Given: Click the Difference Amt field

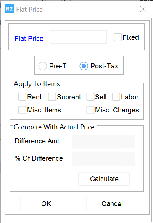Looking at the screenshot, I should coord(104,142).
